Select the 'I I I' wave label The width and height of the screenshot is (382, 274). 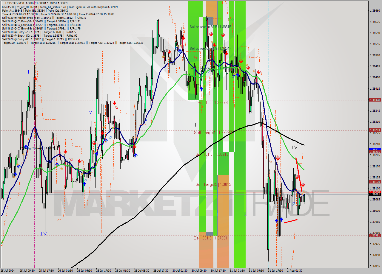point(29,71)
